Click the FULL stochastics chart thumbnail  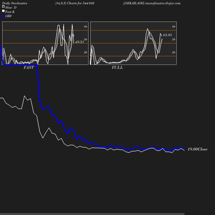[x=133, y=43]
